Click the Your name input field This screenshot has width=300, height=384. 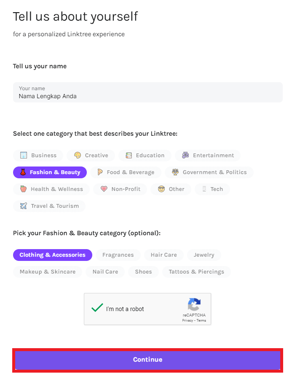[x=147, y=92]
